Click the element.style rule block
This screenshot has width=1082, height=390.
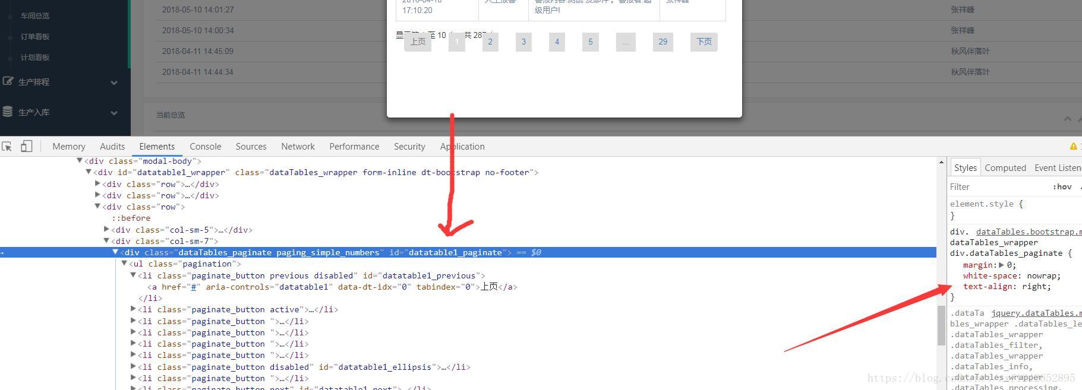click(x=1015, y=210)
